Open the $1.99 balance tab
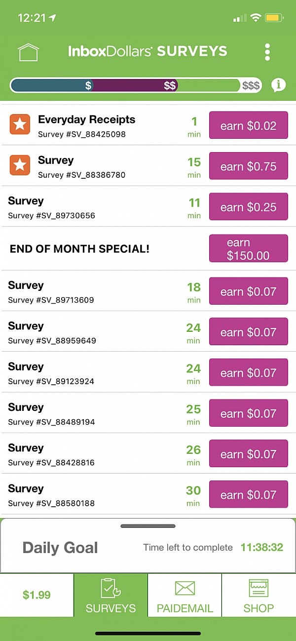296x641 pixels. 37,595
